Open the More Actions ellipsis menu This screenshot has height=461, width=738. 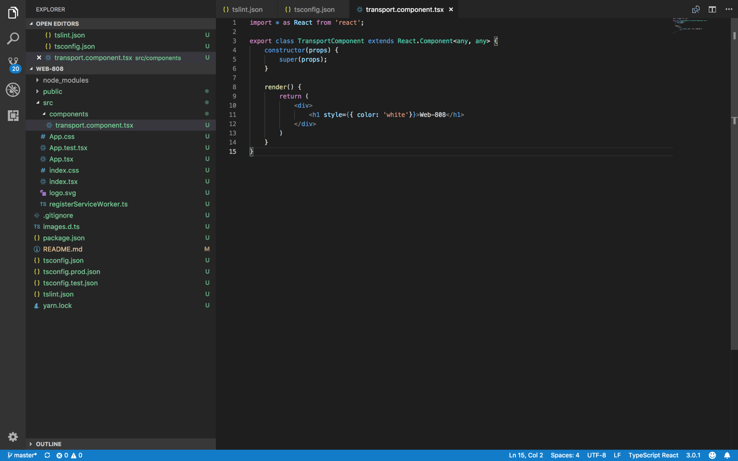pyautogui.click(x=729, y=10)
